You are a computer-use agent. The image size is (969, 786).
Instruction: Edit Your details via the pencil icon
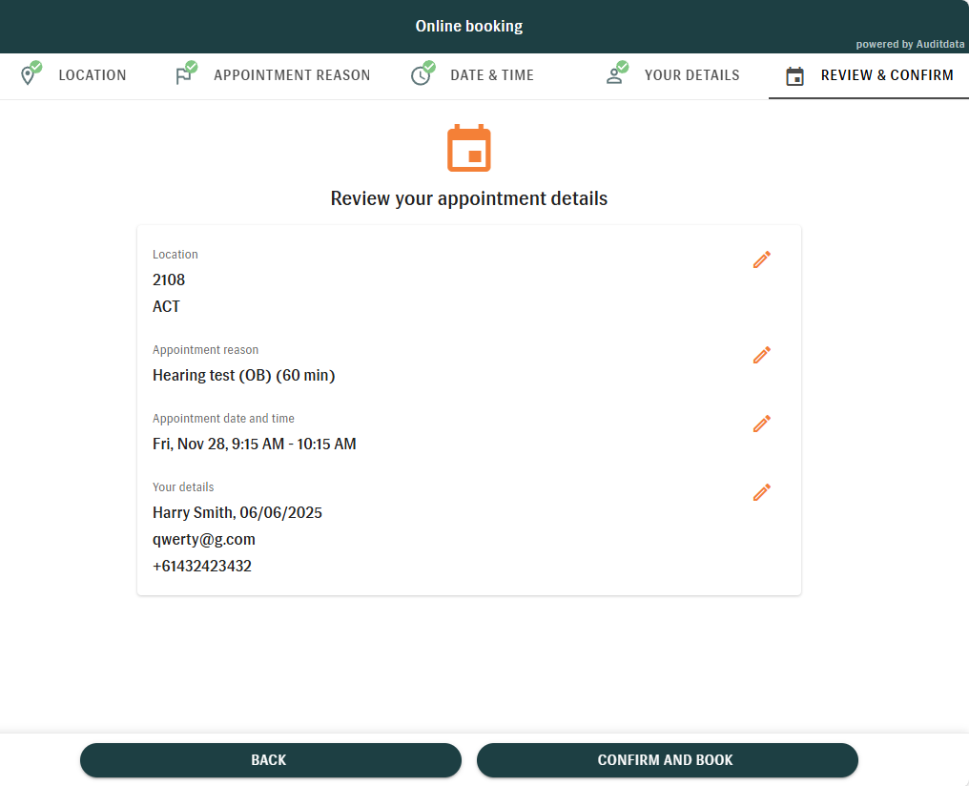(x=761, y=492)
